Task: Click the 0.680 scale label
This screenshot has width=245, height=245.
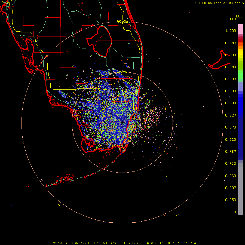Action: click(x=231, y=103)
